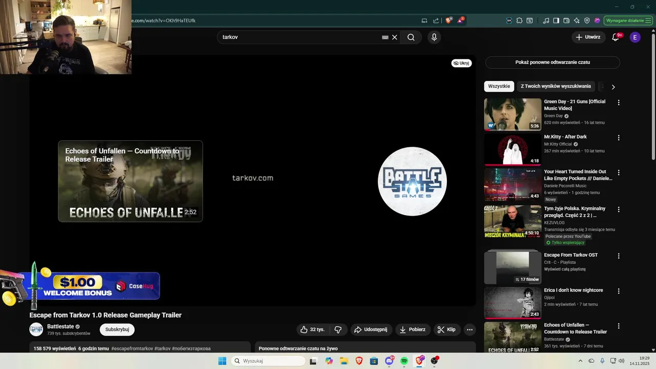The width and height of the screenshot is (656, 369).
Task: Select Z Twoich wyników wyszukiwania chip
Action: click(x=556, y=86)
